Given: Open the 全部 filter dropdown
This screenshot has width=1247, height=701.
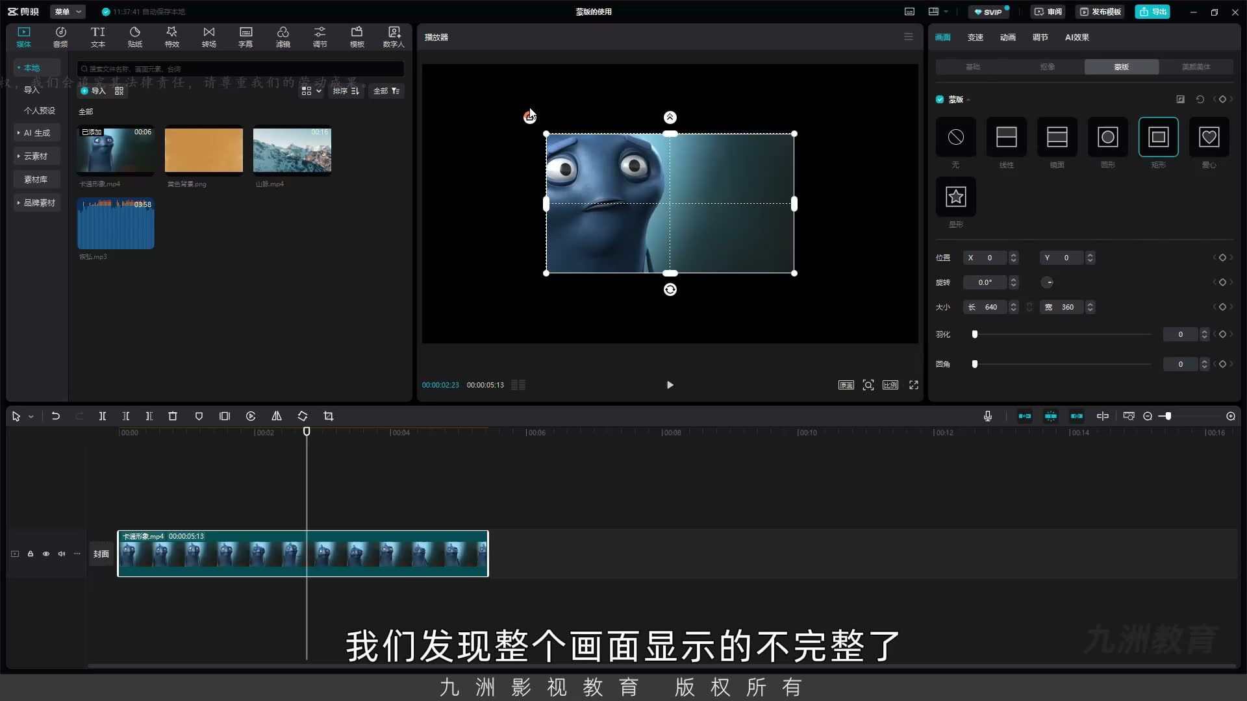Looking at the screenshot, I should pyautogui.click(x=386, y=91).
